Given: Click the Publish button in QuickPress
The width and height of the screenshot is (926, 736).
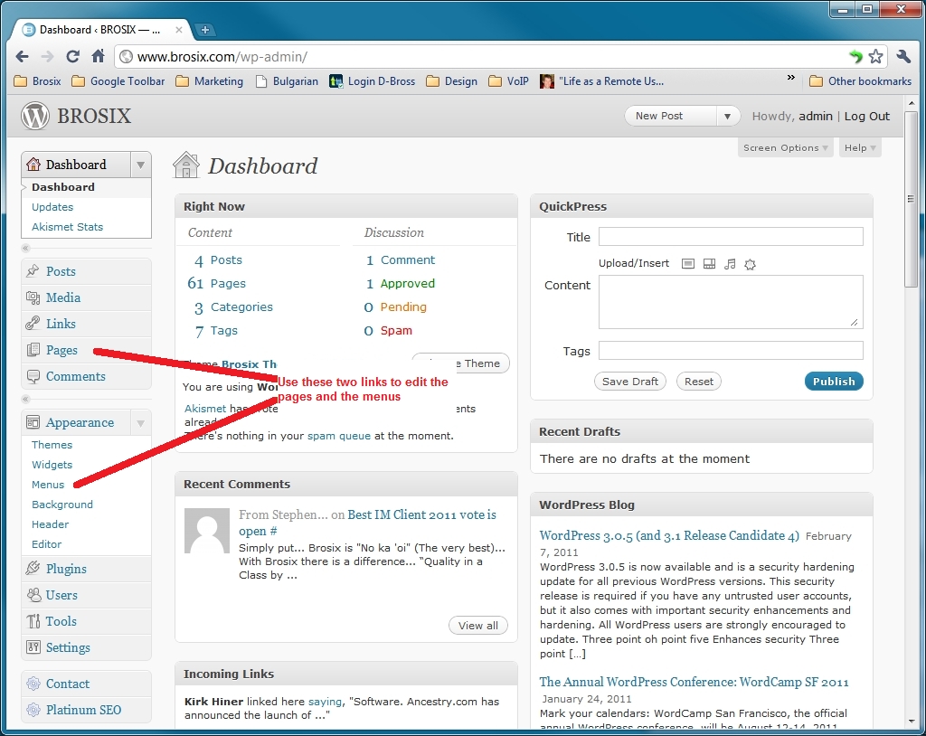Looking at the screenshot, I should click(x=834, y=382).
